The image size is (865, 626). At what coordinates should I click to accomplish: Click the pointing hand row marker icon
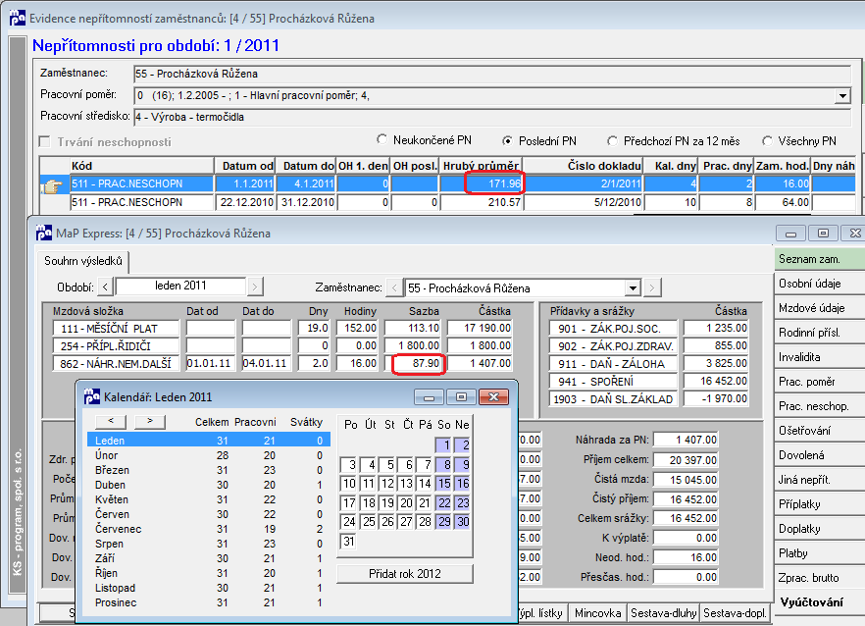point(52,186)
